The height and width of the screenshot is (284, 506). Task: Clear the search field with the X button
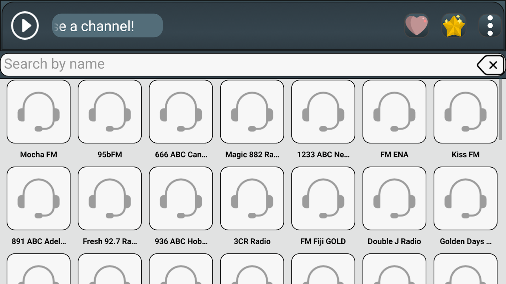click(x=490, y=65)
